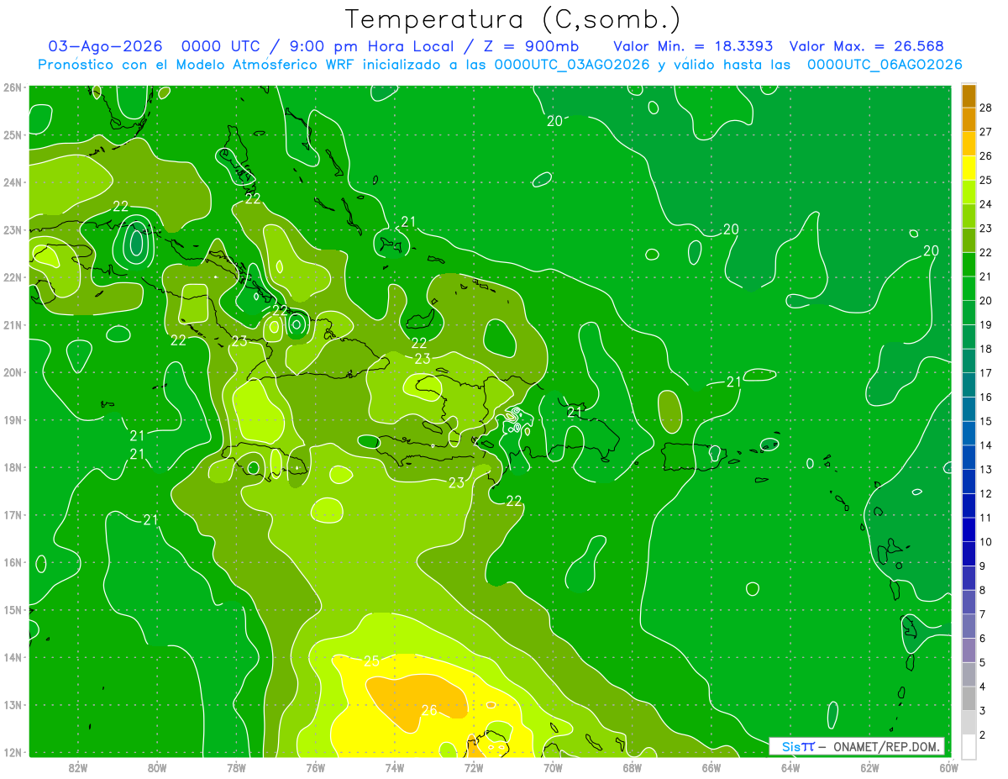Click the '28' value on color scale
Viewport: 1008px width, 779px height.
[x=985, y=107]
